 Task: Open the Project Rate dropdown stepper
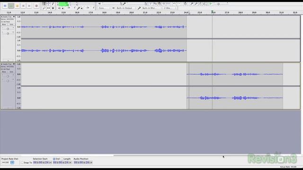coord(12,162)
